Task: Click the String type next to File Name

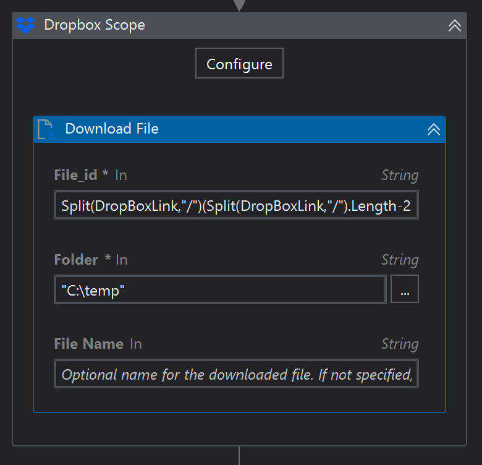Action: tap(400, 344)
